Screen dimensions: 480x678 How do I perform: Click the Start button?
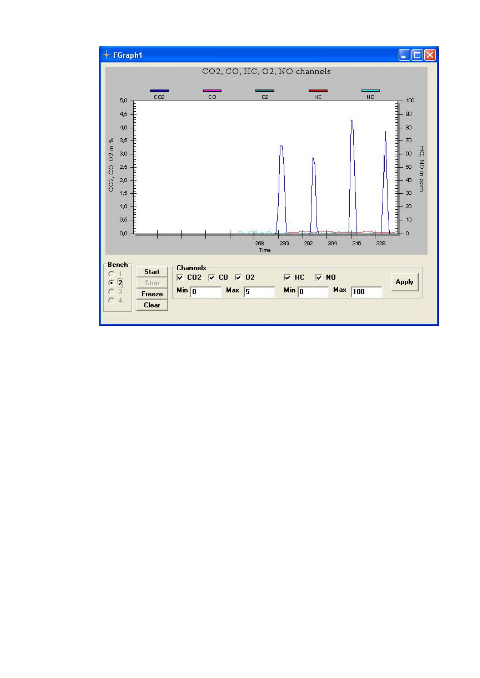pyautogui.click(x=152, y=272)
